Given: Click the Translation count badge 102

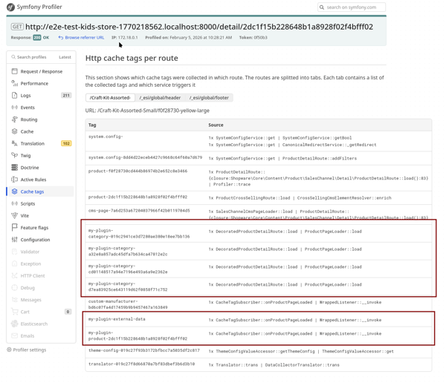Looking at the screenshot, I should [x=66, y=143].
